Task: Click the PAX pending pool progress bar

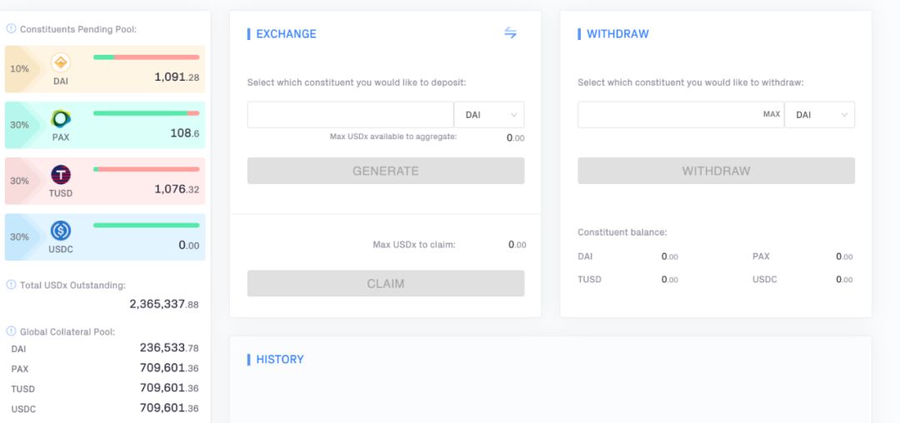Action: tap(147, 113)
